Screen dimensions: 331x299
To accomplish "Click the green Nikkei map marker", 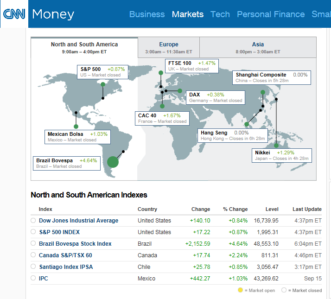I will (276, 145).
